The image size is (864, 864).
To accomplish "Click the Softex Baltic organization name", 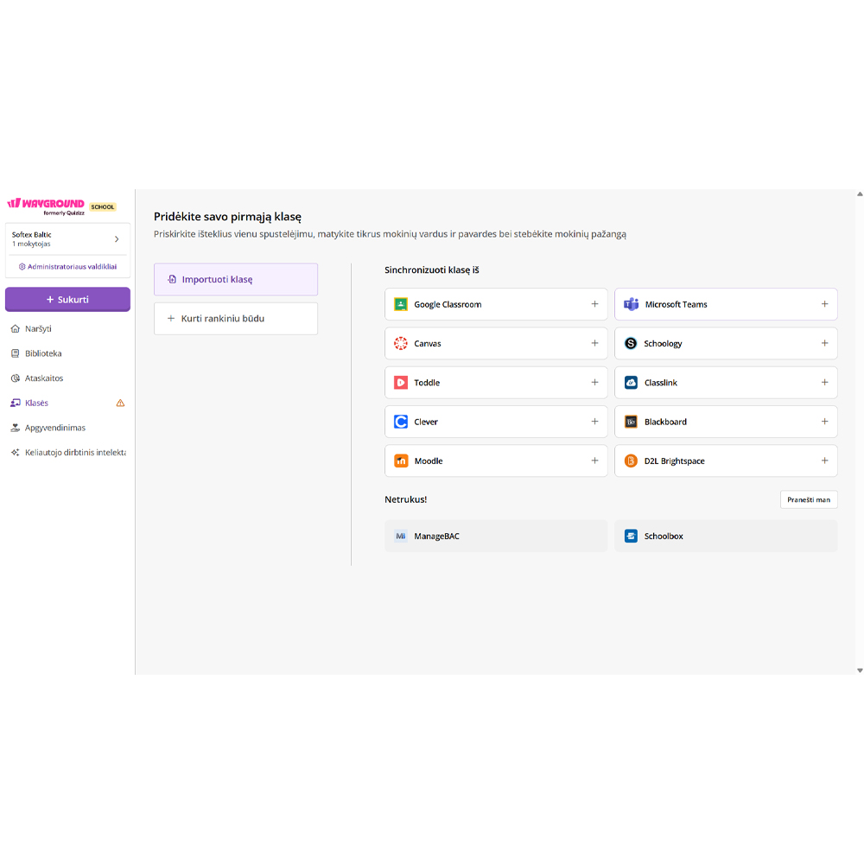I will 31,235.
